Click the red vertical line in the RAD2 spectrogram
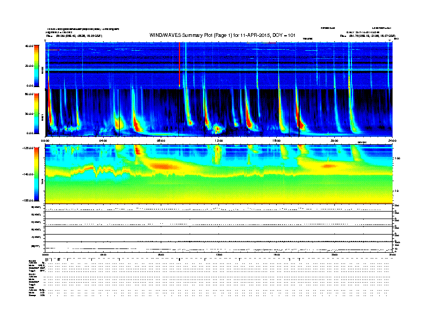Image resolution: width=423 pixels, height=327 pixels. [x=179, y=65]
